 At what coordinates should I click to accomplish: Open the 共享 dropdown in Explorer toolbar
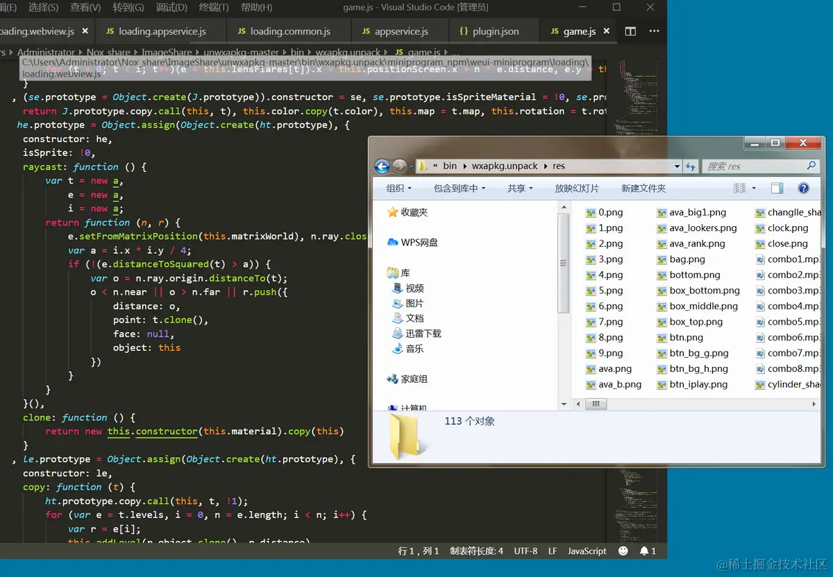click(520, 188)
